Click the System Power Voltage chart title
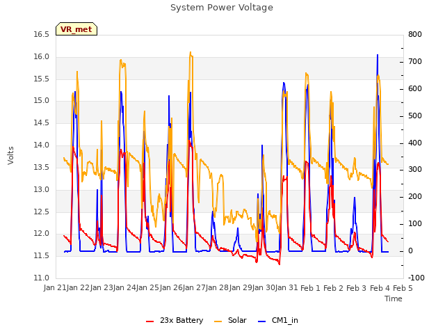This screenshot has height=334, width=445. 222,8
